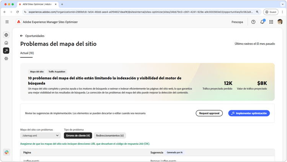Close the AEM Sites Optimizer tab
The height and width of the screenshot is (162, 287).
[55, 4]
